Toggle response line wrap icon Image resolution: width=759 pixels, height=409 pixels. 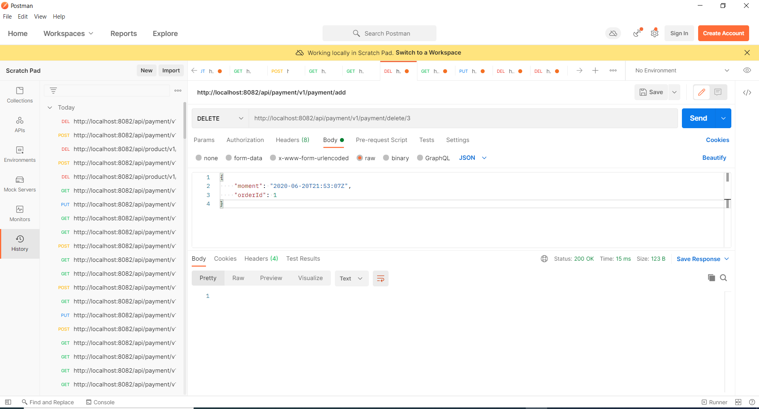[381, 278]
